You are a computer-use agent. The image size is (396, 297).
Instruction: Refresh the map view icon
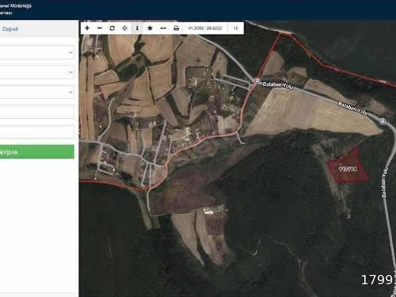[112, 28]
